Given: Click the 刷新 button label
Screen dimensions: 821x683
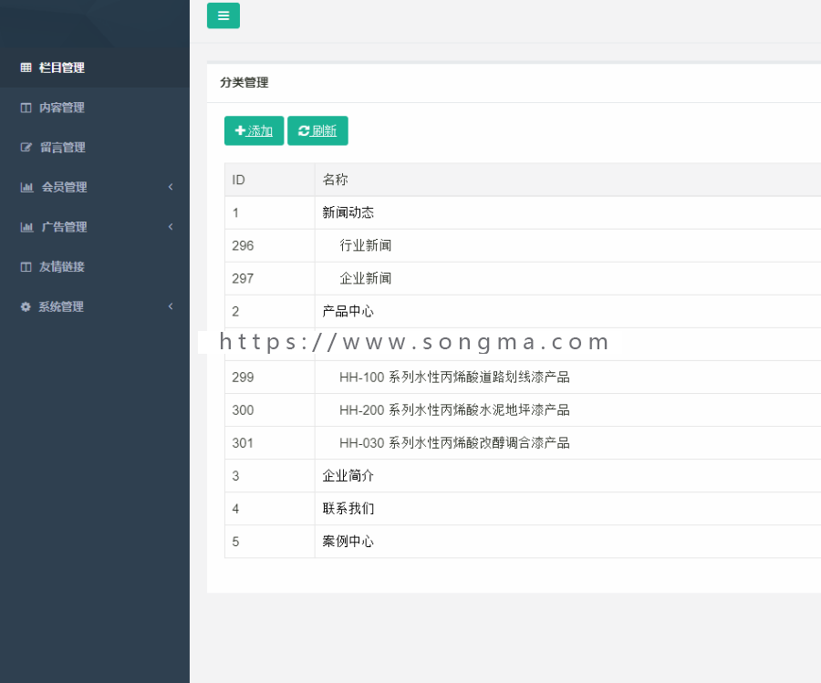Looking at the screenshot, I should (324, 130).
